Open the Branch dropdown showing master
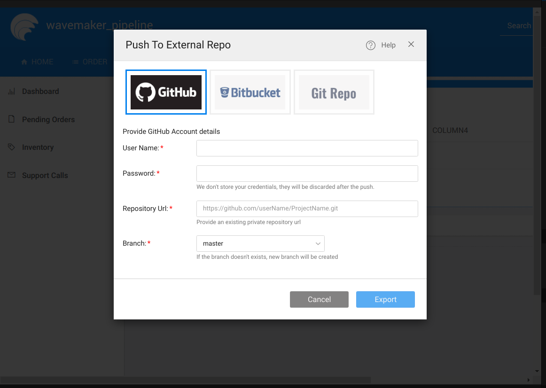Viewport: 546px width, 388px height. (x=260, y=243)
